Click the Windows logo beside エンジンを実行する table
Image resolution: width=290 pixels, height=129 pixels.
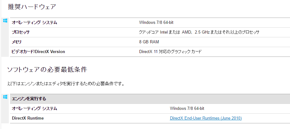coord(5,97)
